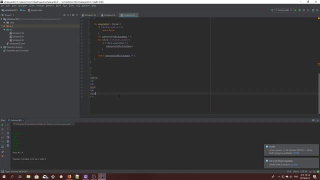
Task: Open Twitch app from the taskbar
Action: point(85,176)
